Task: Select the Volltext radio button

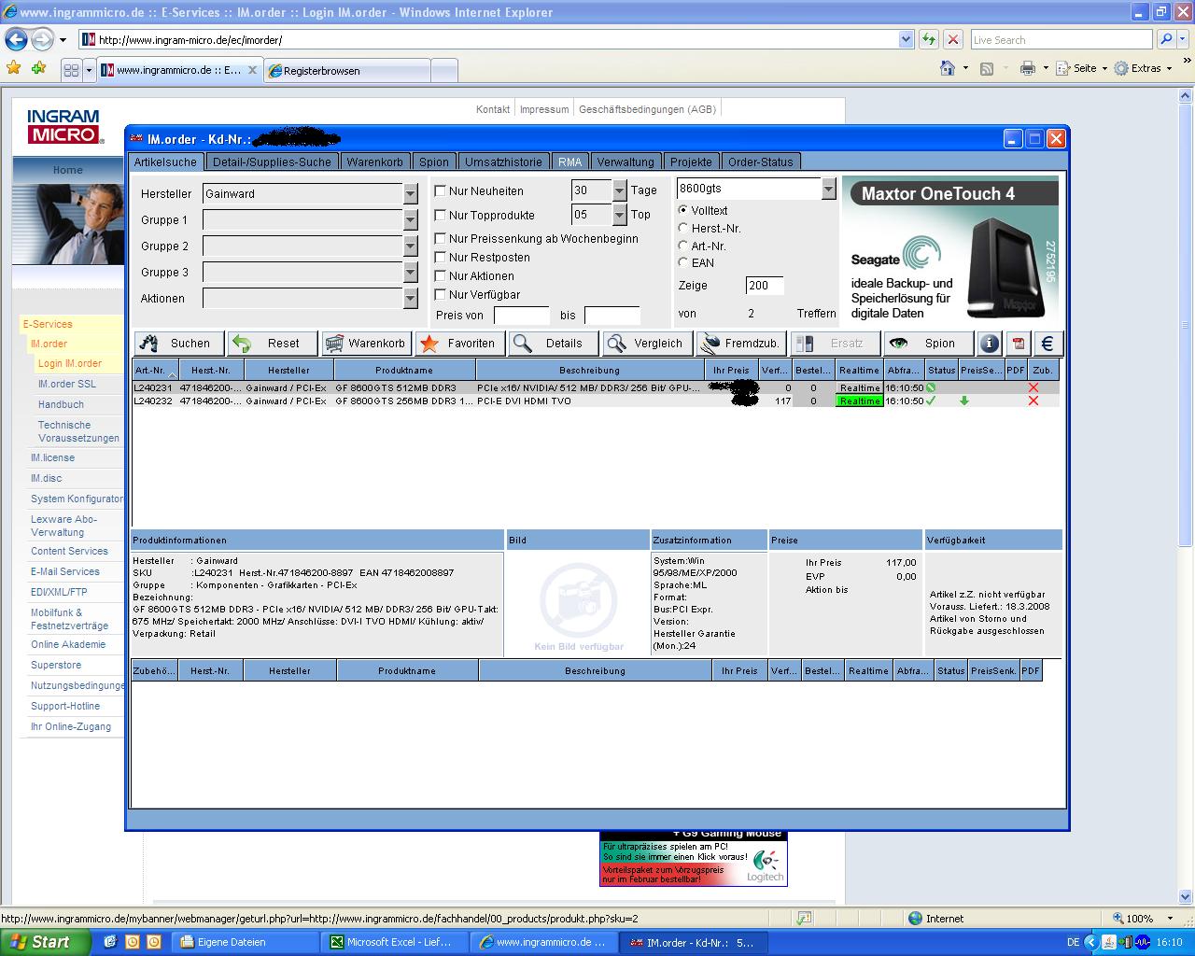Action: pyautogui.click(x=683, y=210)
